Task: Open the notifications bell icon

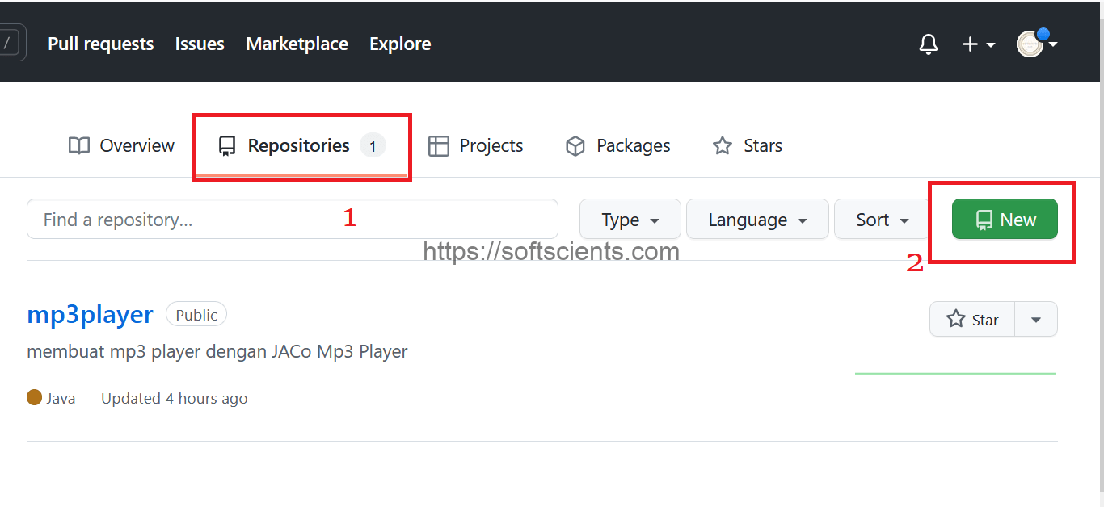Action: (x=928, y=44)
